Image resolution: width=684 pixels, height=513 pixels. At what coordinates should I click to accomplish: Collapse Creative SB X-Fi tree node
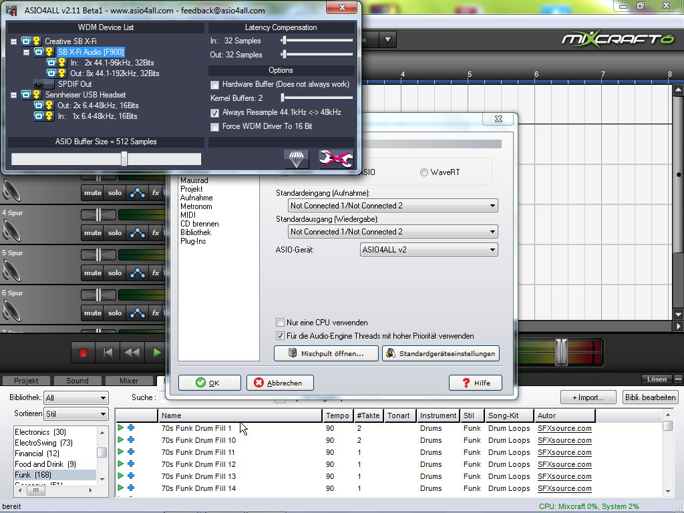pyautogui.click(x=13, y=41)
